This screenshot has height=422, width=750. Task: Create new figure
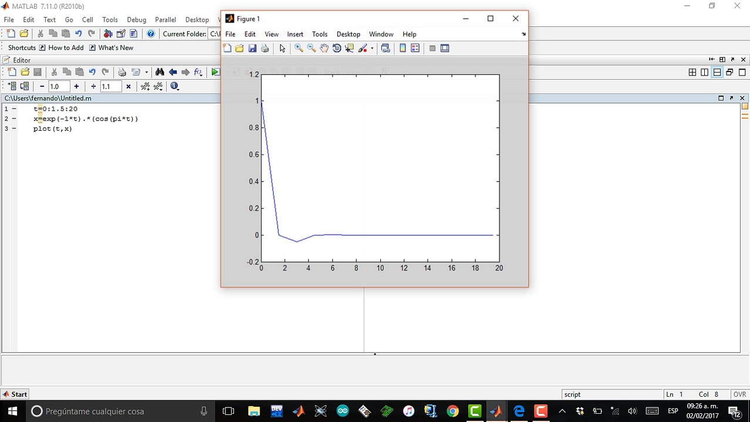(x=227, y=48)
